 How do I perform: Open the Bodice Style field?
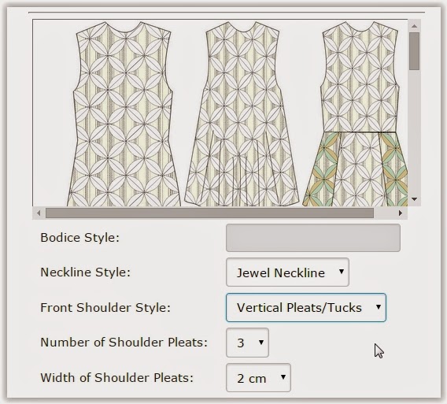coord(313,238)
